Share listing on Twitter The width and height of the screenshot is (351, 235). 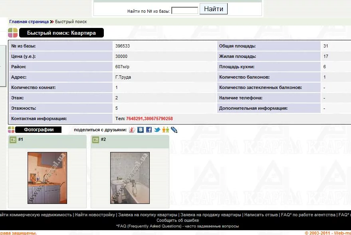point(157,130)
